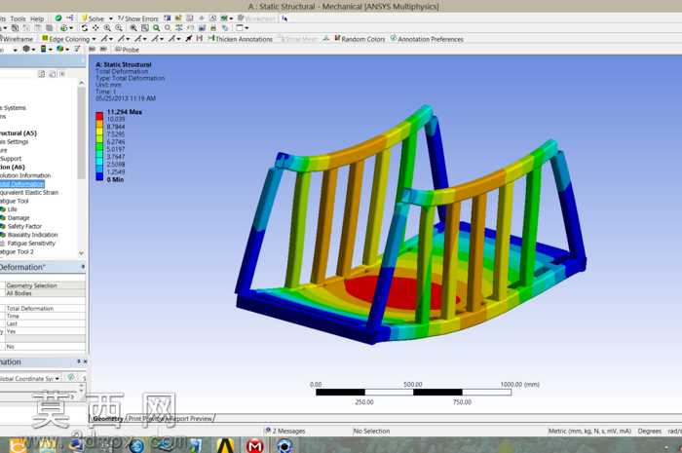Viewport: 682px width, 453px height.
Task: Click the Degrees unit in the status bar
Action: [x=650, y=431]
